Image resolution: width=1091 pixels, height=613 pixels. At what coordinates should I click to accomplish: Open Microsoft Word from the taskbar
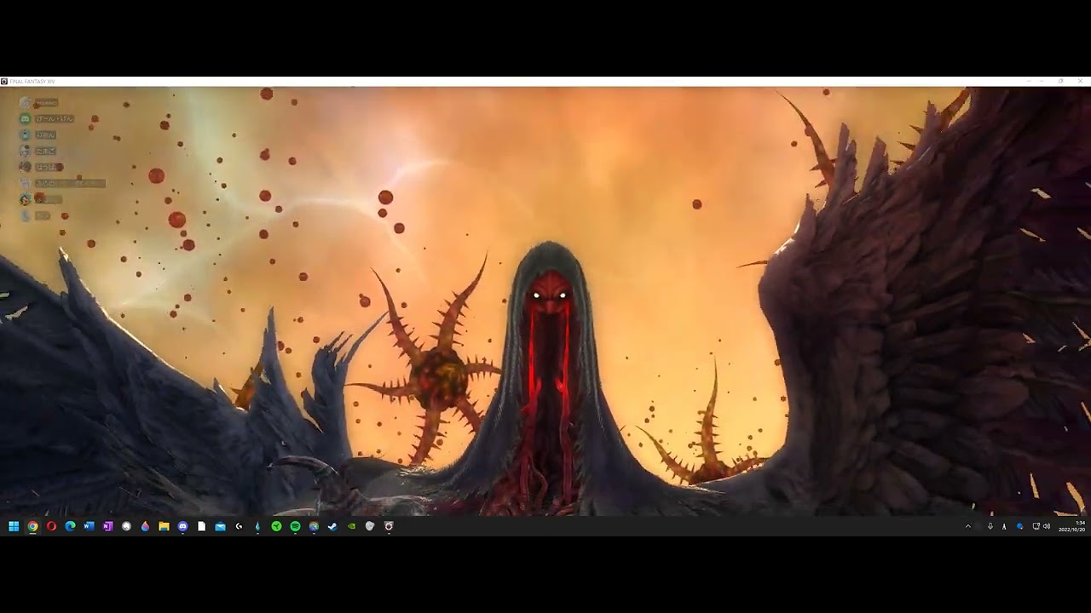[x=89, y=526]
